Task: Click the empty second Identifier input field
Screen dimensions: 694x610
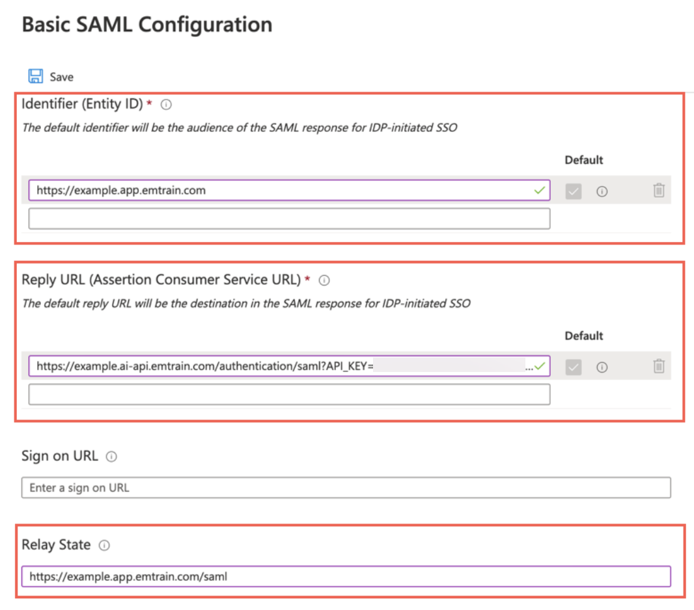Action: (289, 219)
